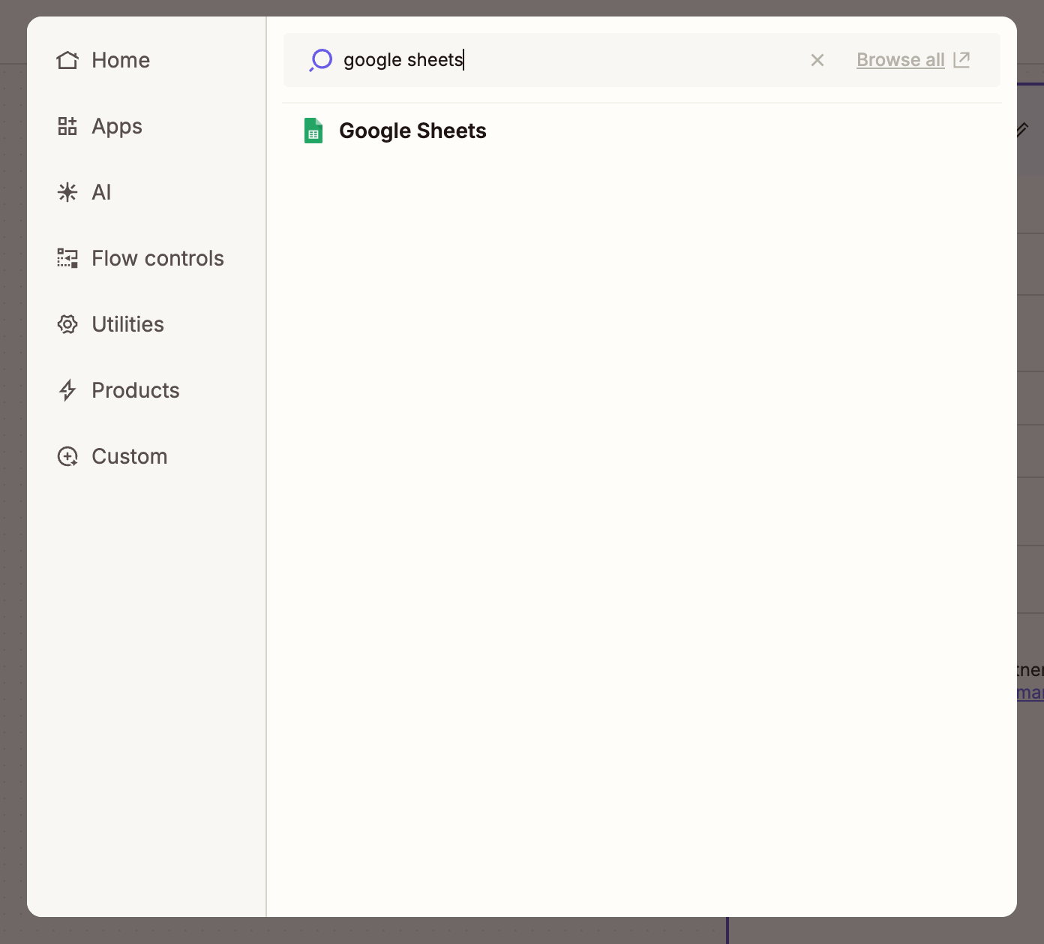Clear the search field with X

pos(817,60)
